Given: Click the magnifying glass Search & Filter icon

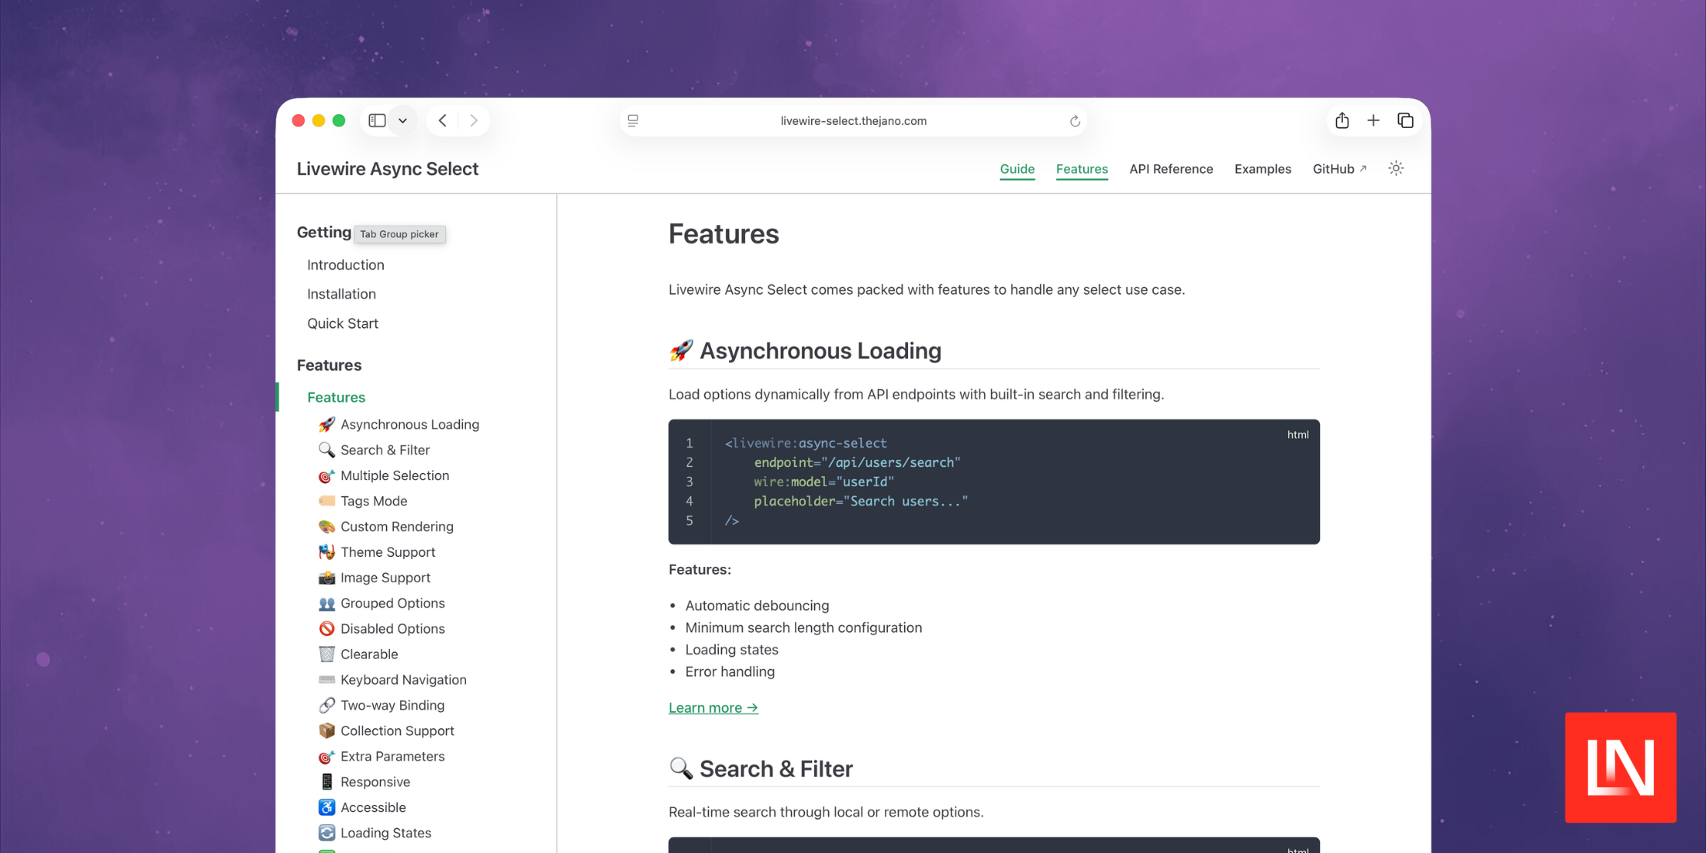Looking at the screenshot, I should point(326,450).
